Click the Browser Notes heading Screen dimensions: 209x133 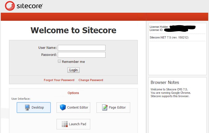coord(165,82)
